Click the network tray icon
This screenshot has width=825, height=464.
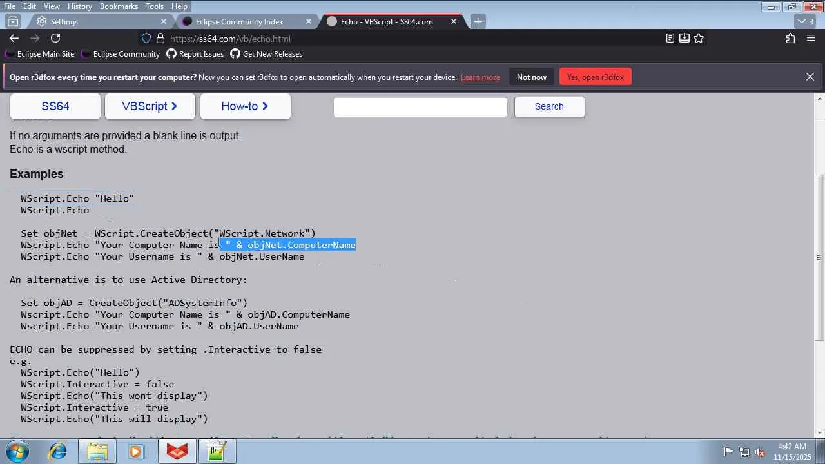[x=744, y=452]
